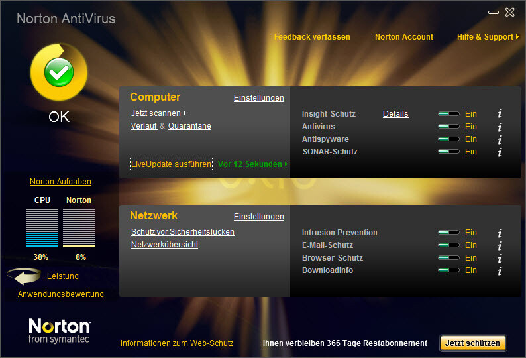Click the yellow arrow Leistung flip icon

[x=25, y=276]
